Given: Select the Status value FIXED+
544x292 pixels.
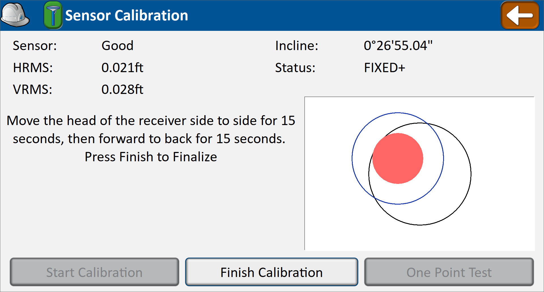Looking at the screenshot, I should coord(385,68).
